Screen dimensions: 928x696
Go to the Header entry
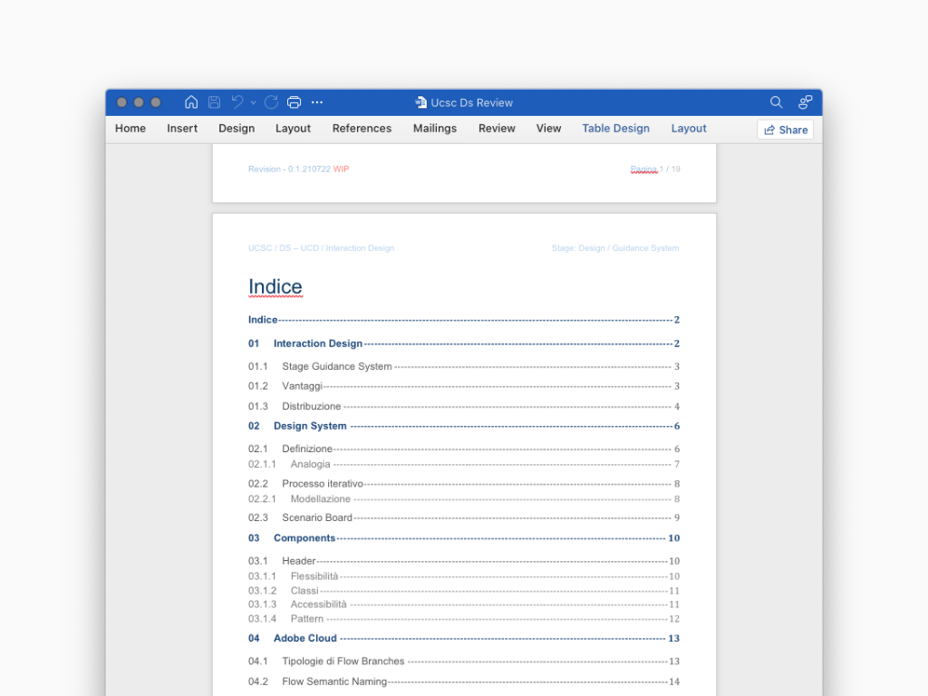pyautogui.click(x=463, y=560)
